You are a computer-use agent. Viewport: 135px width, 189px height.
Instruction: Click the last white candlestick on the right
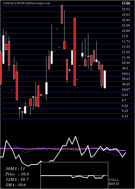coord(105,79)
